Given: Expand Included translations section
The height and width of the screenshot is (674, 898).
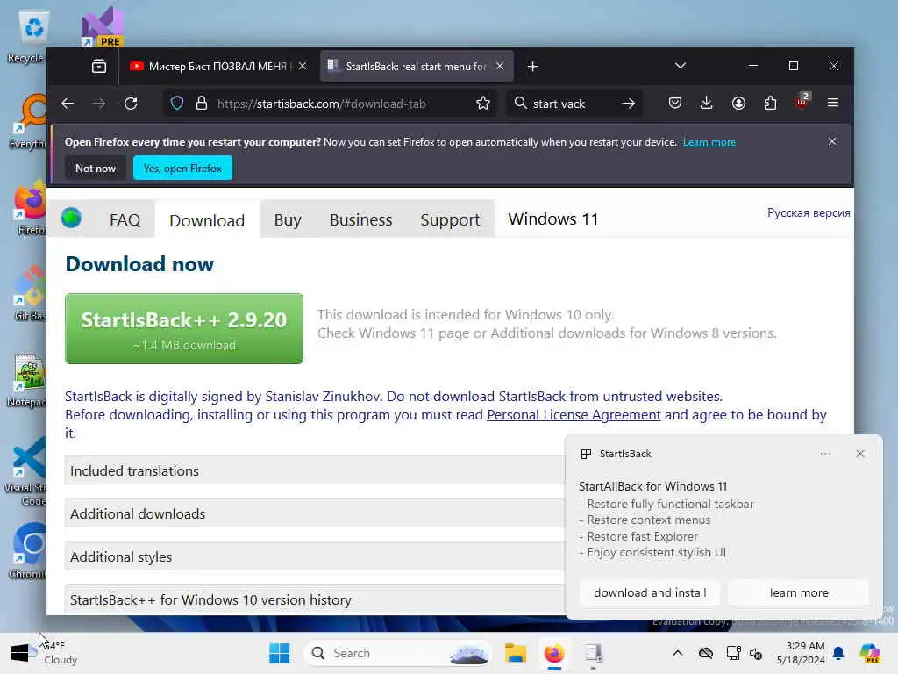Looking at the screenshot, I should 315,470.
